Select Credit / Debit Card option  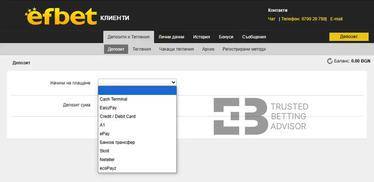coord(137,116)
